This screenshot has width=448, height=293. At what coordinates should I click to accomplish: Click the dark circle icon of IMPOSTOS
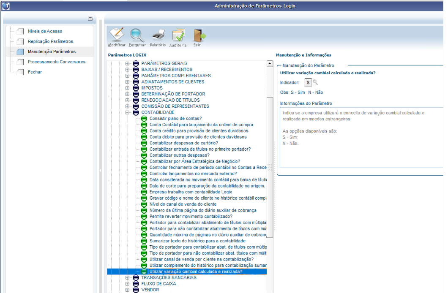(136, 88)
